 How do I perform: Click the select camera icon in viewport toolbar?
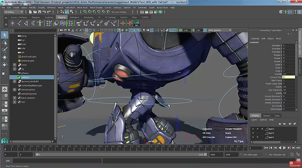61,30
